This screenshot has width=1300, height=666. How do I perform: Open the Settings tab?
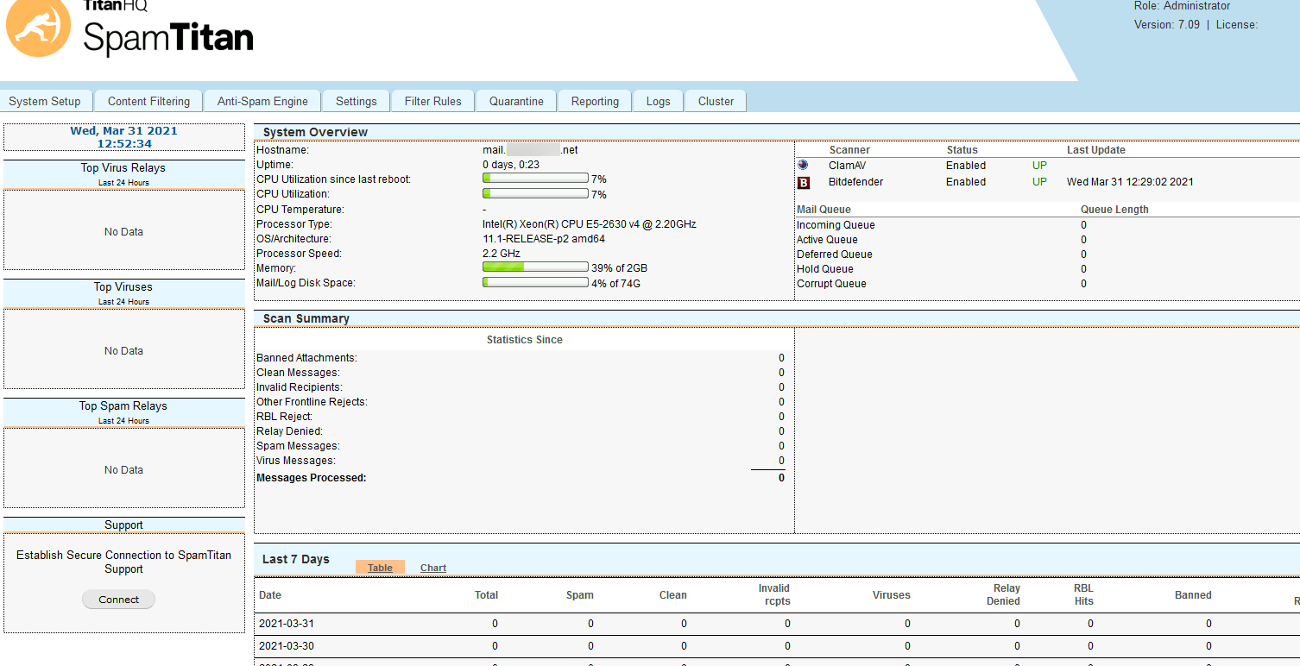[x=357, y=101]
